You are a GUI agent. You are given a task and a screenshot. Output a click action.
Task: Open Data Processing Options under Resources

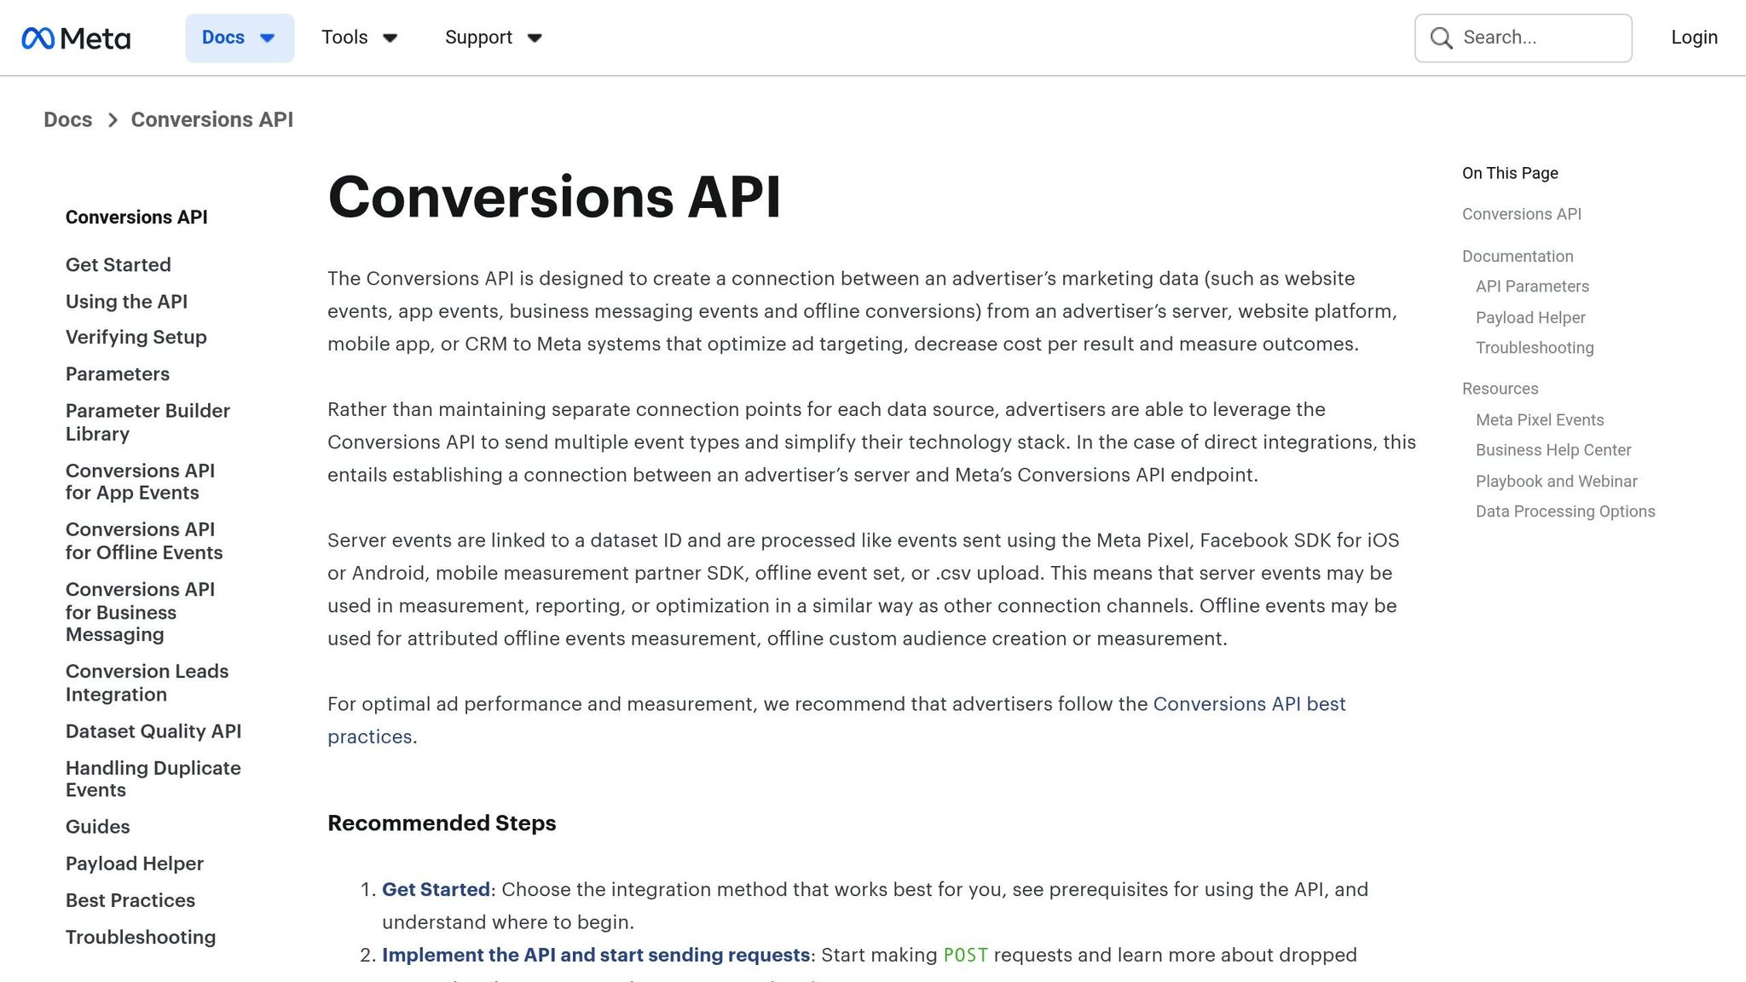coord(1564,511)
